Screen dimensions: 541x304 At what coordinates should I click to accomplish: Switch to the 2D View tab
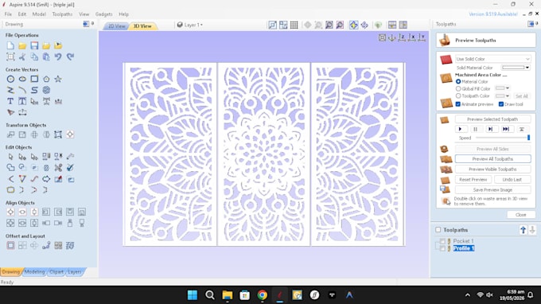click(x=116, y=26)
